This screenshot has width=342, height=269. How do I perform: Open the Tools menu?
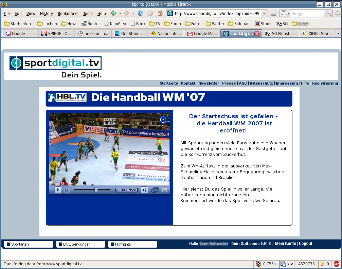pyautogui.click(x=88, y=14)
